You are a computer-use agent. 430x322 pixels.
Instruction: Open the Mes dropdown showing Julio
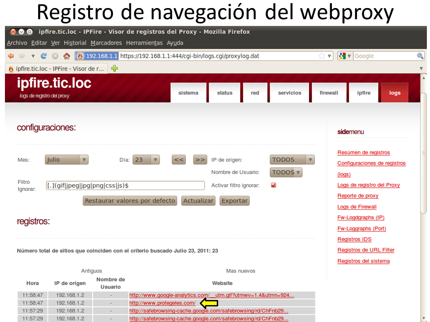point(66,160)
